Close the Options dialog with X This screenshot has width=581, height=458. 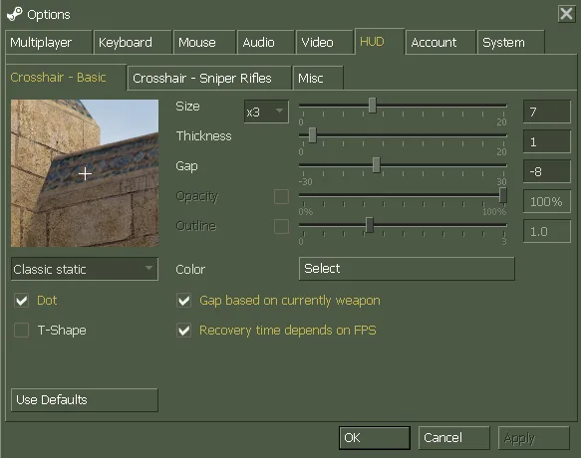(x=566, y=14)
